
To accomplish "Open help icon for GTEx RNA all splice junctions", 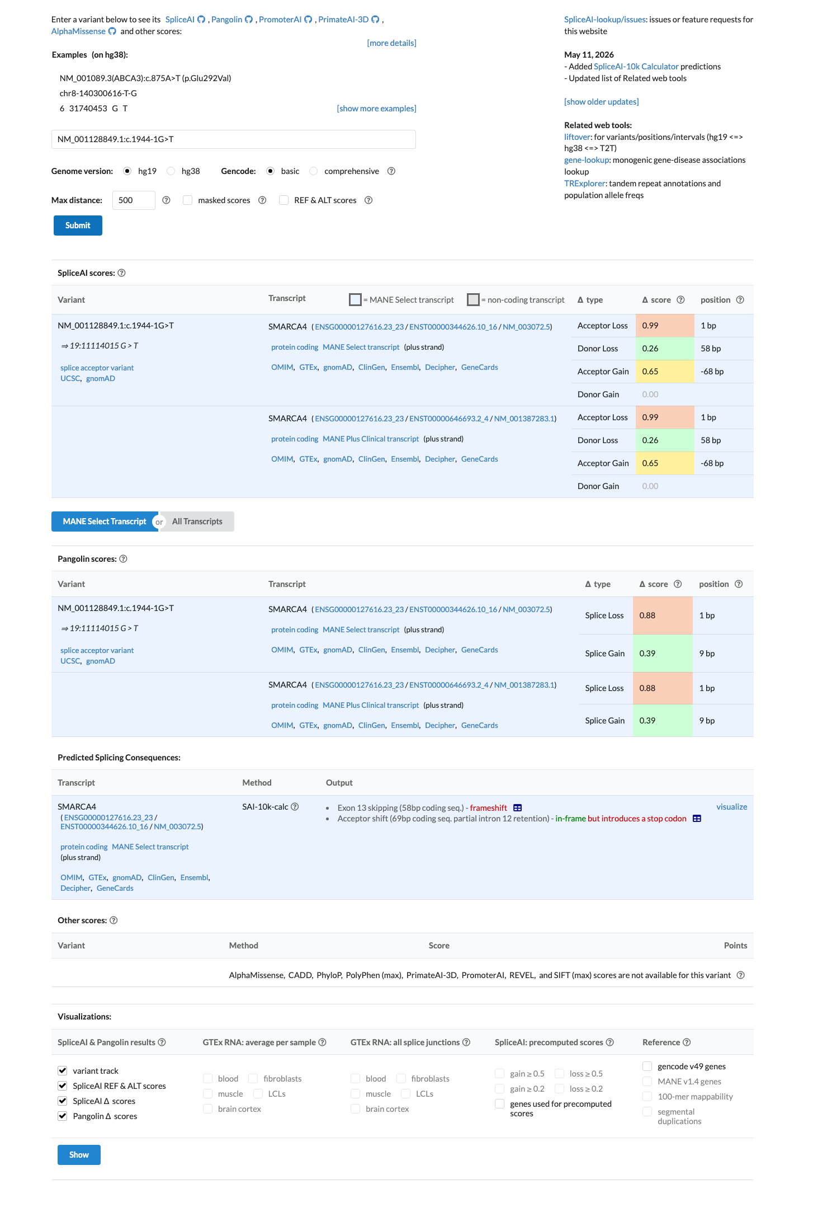I will [466, 1042].
